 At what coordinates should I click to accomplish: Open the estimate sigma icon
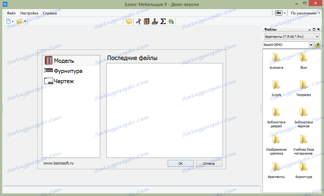click(163, 21)
